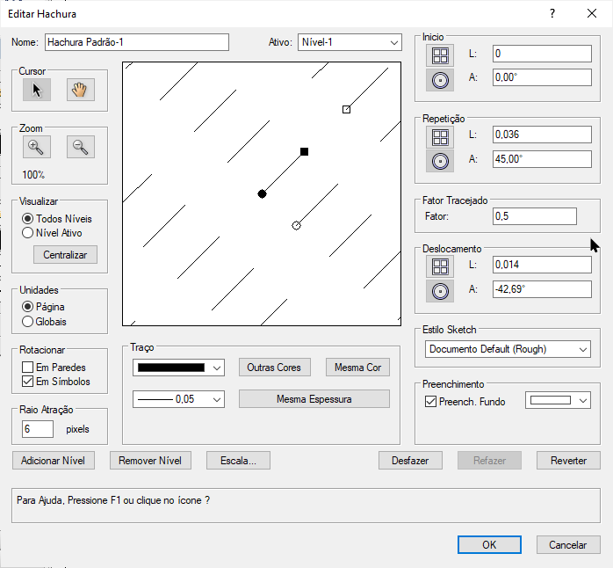The image size is (613, 568).
Task: Click the Repetição L field 0,036
Action: tap(542, 135)
